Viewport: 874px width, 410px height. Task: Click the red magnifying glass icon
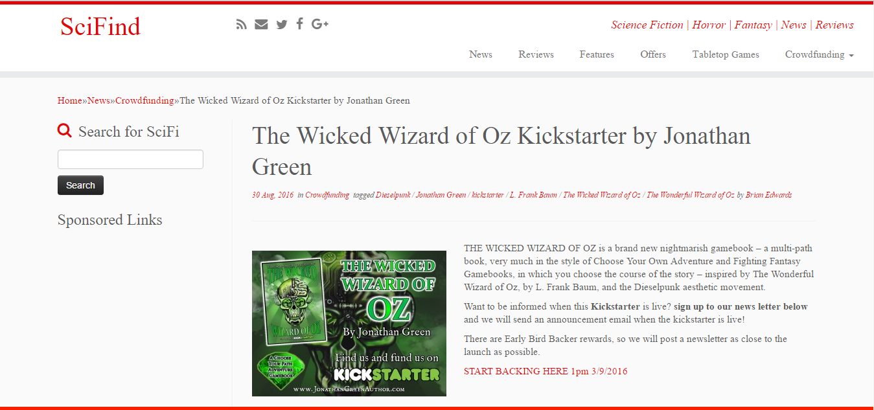(x=65, y=131)
